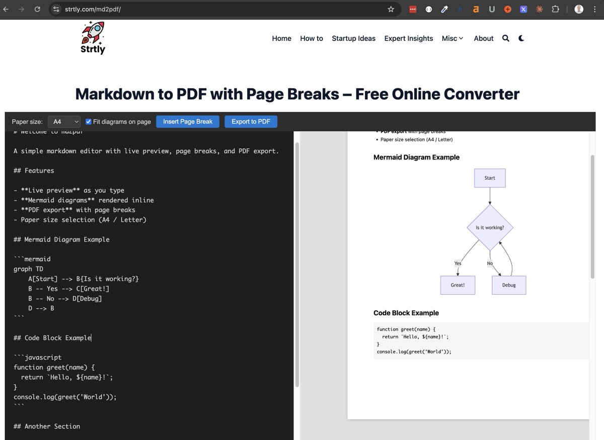604x440 pixels.
Task: Open the Extensions puzzle piece menu
Action: tap(556, 9)
